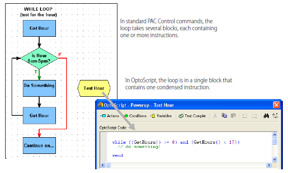Click the Replace icon after binoculars
Screen dimensions: 288x173
pyautogui.click(x=275, y=116)
